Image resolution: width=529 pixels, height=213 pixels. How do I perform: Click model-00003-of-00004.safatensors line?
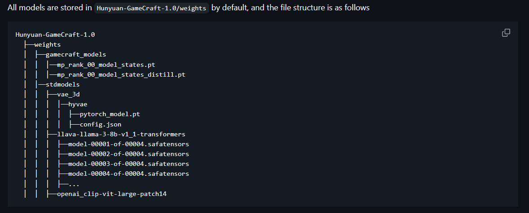coord(128,164)
